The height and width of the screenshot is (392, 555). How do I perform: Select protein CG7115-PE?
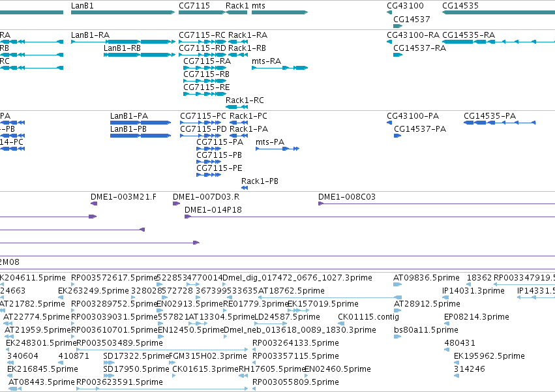click(x=209, y=175)
